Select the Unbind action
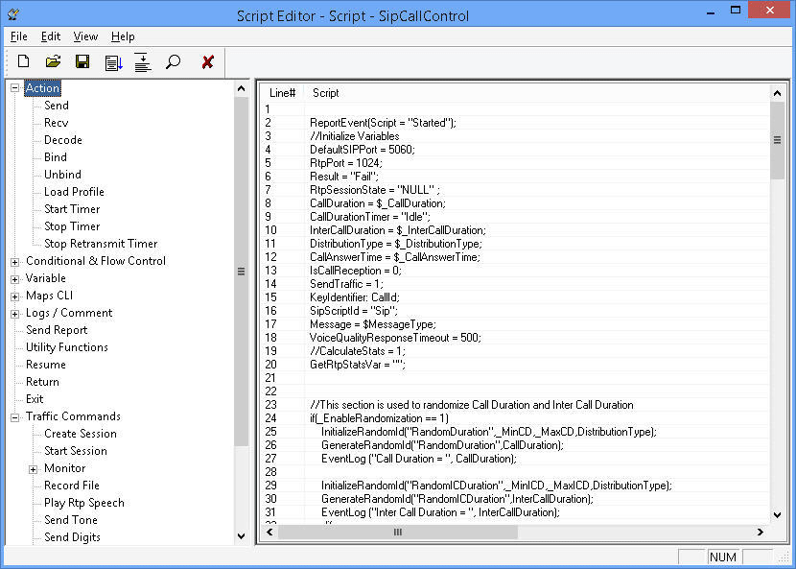Screen dimensions: 796x569 [x=62, y=175]
